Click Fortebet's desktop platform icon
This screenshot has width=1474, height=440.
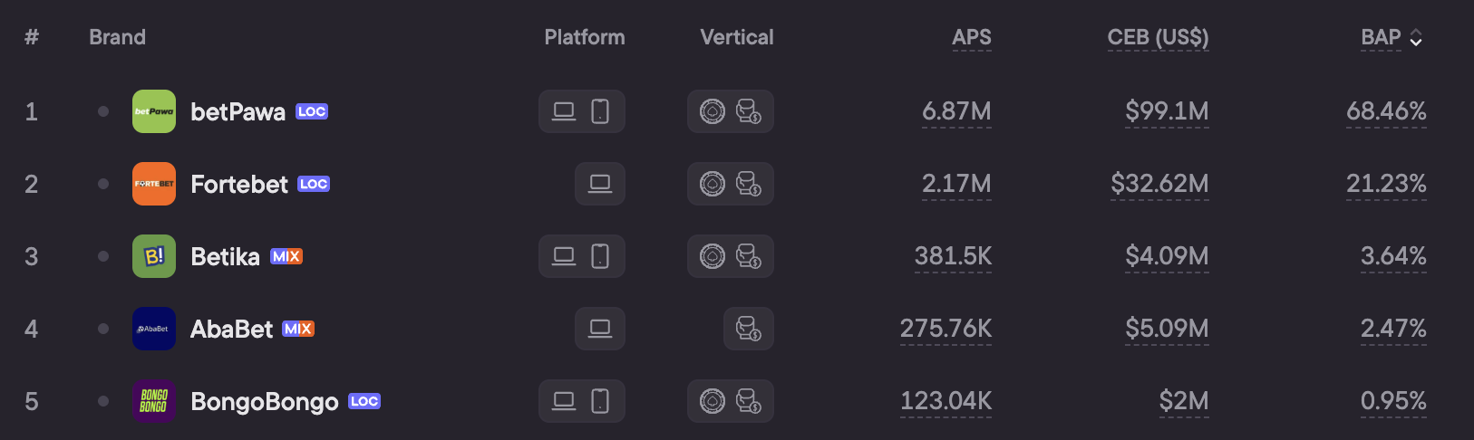tap(600, 184)
